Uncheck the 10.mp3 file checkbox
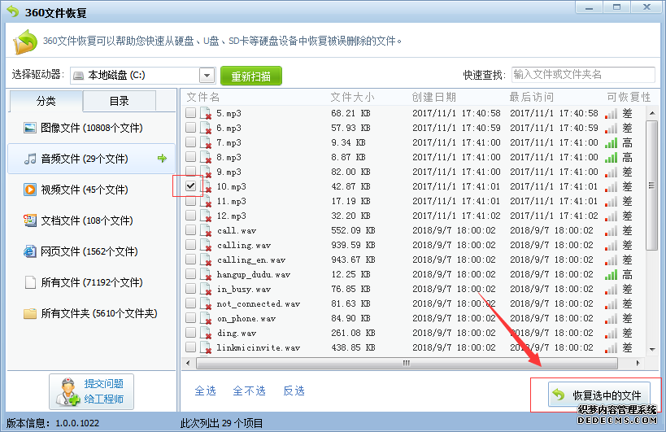The width and height of the screenshot is (666, 432). pyautogui.click(x=190, y=186)
